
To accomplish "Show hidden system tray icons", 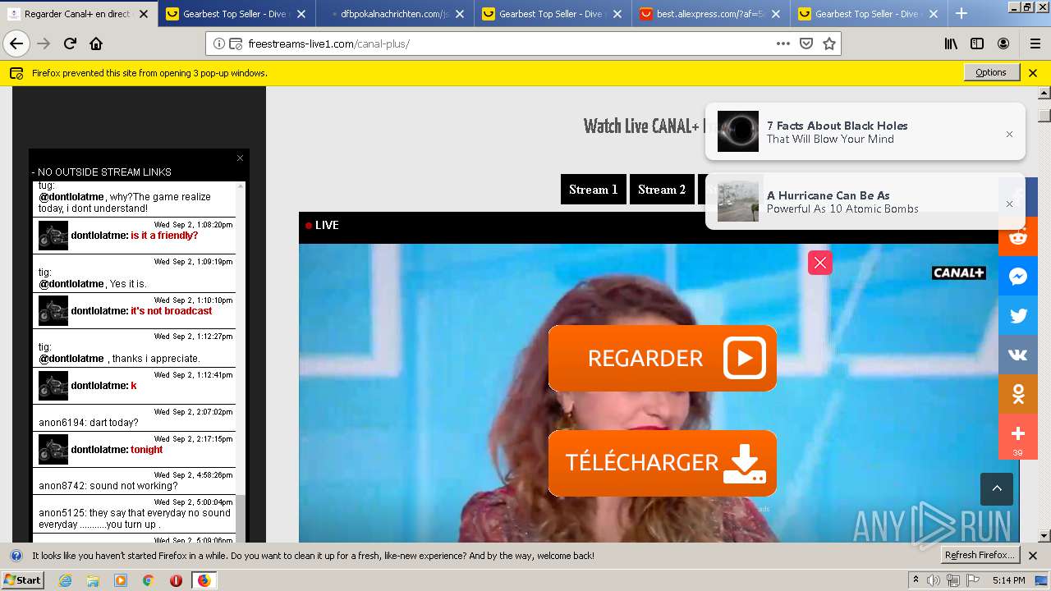I will point(916,580).
